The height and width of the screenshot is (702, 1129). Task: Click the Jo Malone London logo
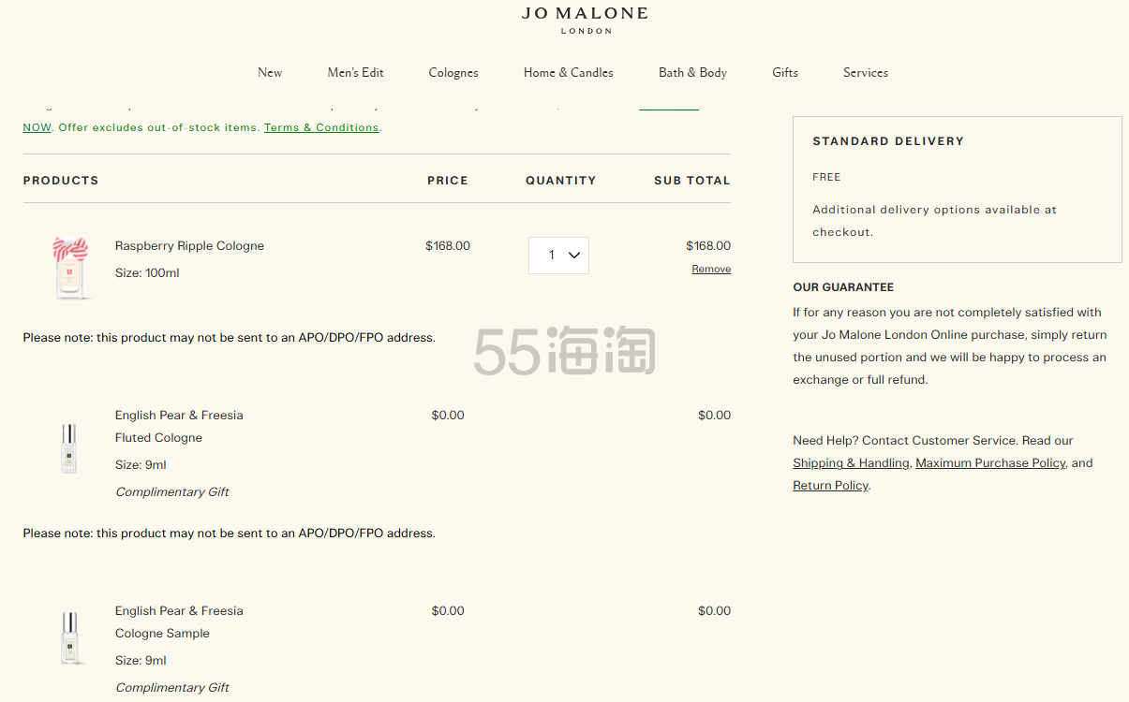(x=585, y=20)
